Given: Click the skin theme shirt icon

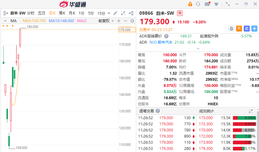Looking at the screenshot, I should [216, 4].
